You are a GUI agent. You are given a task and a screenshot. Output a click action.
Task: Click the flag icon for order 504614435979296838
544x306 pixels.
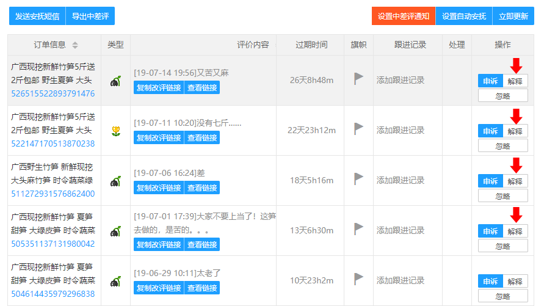pyautogui.click(x=358, y=279)
